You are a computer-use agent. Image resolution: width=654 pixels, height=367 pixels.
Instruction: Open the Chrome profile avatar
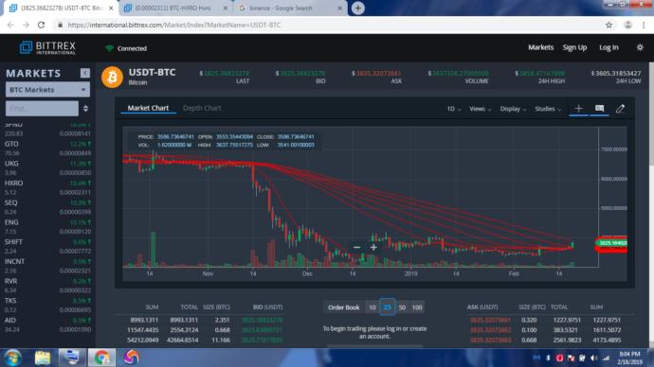627,25
